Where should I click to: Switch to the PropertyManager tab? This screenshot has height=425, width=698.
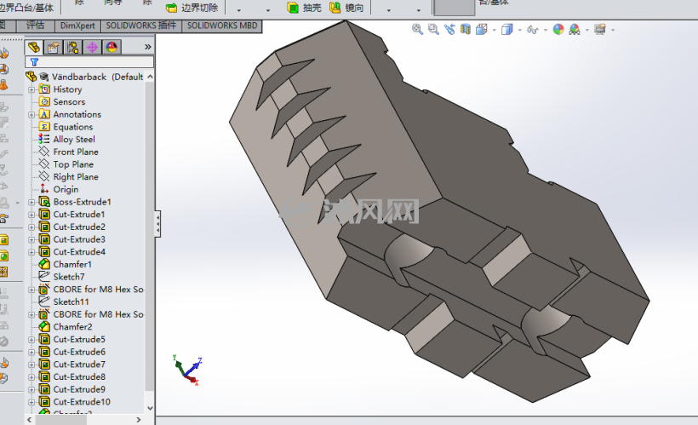(x=54, y=47)
